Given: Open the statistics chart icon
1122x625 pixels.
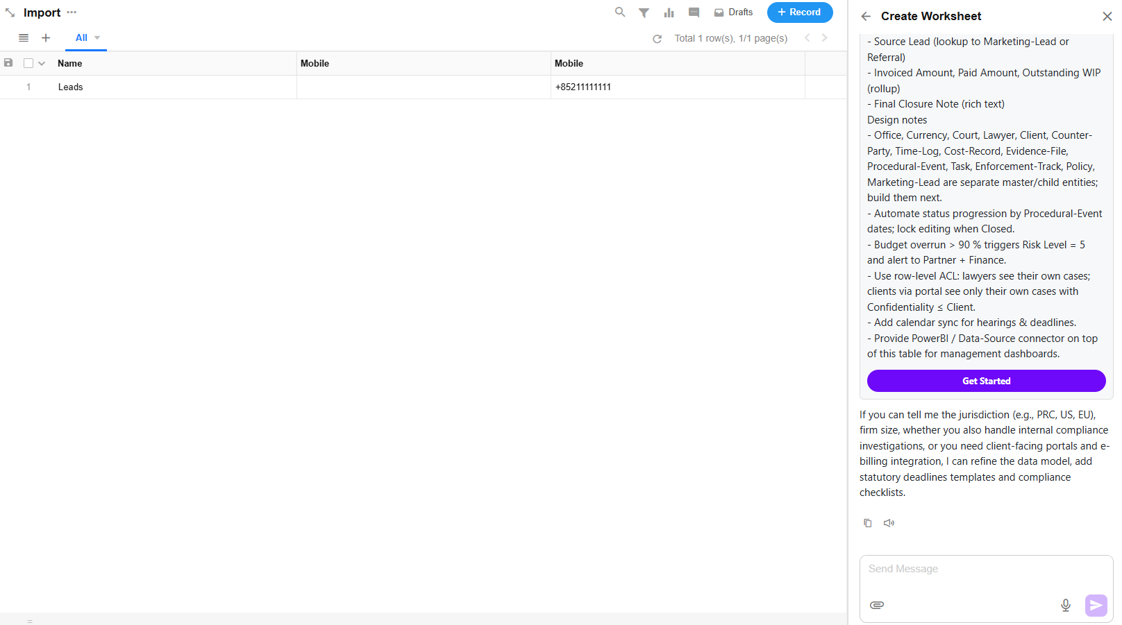Looking at the screenshot, I should pyautogui.click(x=669, y=12).
